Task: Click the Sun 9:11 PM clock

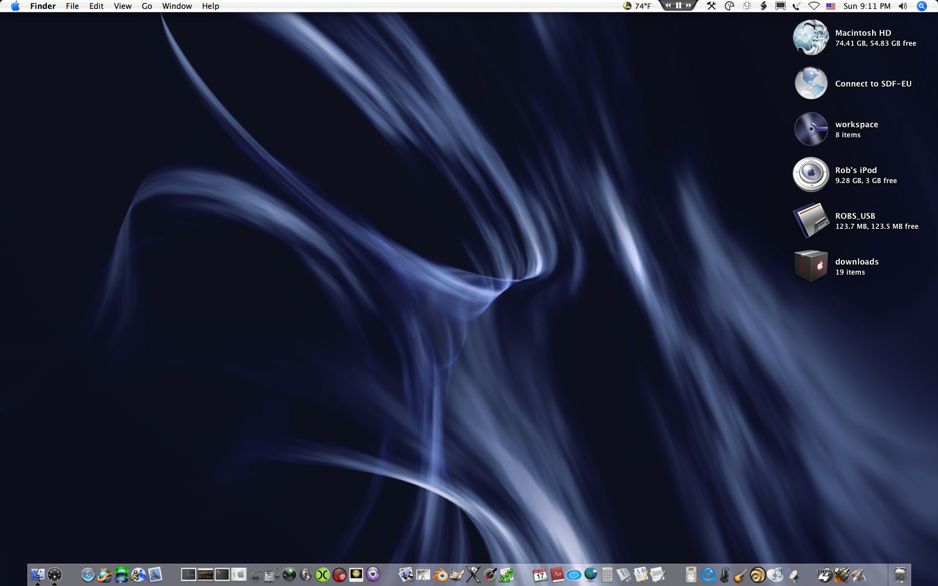Action: (867, 6)
